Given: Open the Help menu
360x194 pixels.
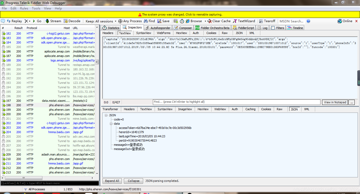Looking at the screenshot, I should point(58,8).
